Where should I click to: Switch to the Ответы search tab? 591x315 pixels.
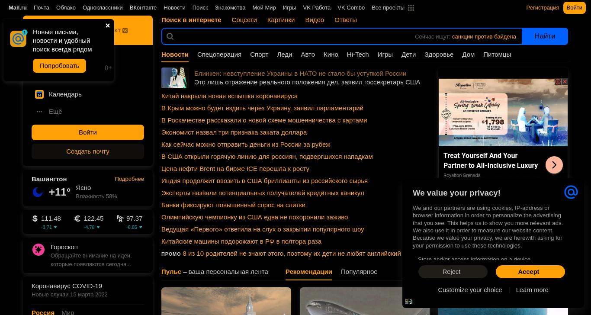pos(346,20)
